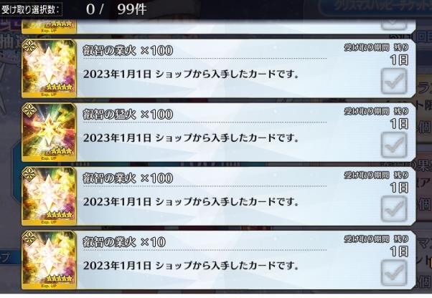Image resolution: width=432 pixels, height=298 pixels.
Task: Tap the partially visible Exp. UP card at the list top
Action: 49,27
